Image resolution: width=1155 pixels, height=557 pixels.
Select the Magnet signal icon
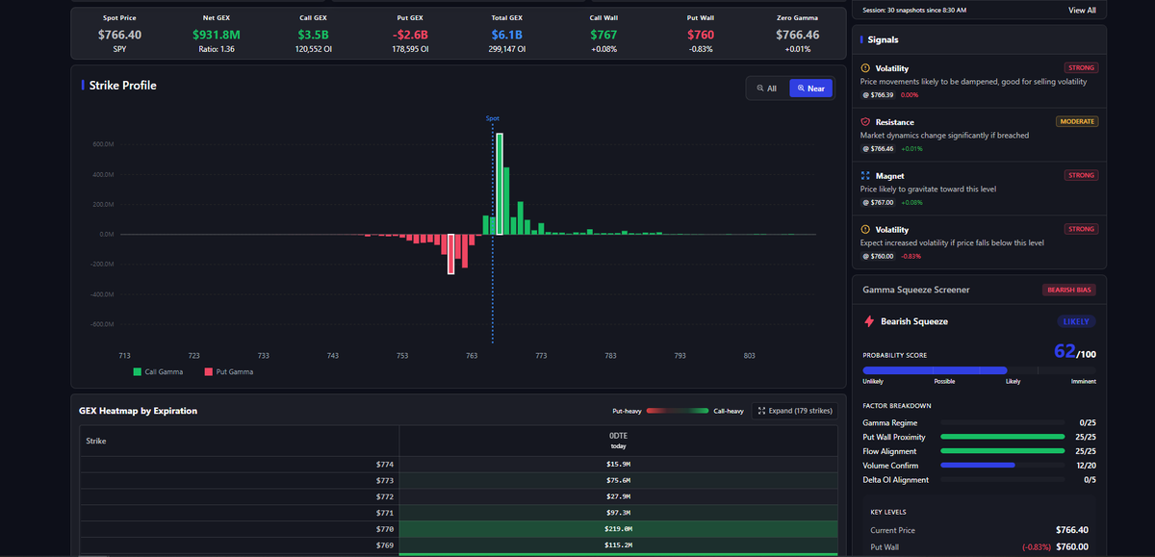click(865, 176)
